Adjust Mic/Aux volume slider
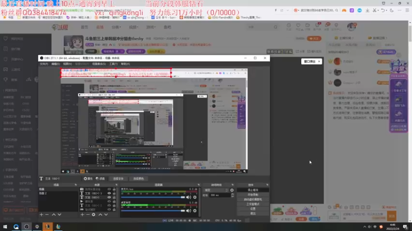412x231 pixels. click(153, 197)
